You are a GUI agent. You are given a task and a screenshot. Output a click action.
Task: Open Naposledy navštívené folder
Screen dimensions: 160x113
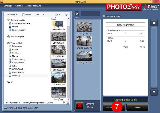point(19,23)
